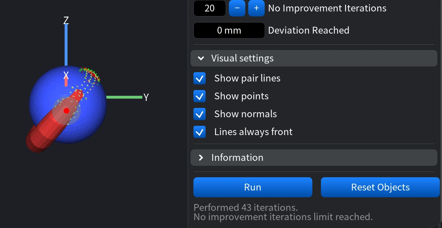Click the X axis label

[x=66, y=75]
